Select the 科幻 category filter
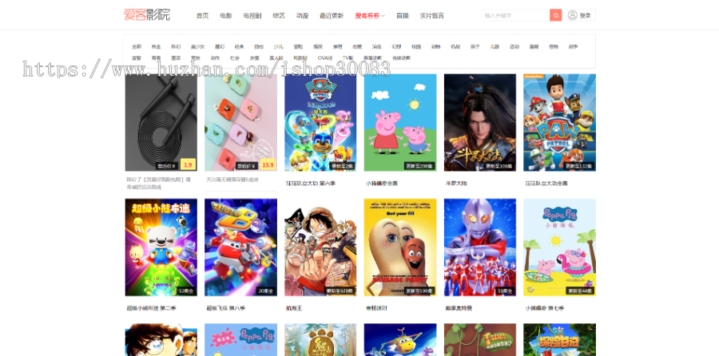 tap(176, 47)
